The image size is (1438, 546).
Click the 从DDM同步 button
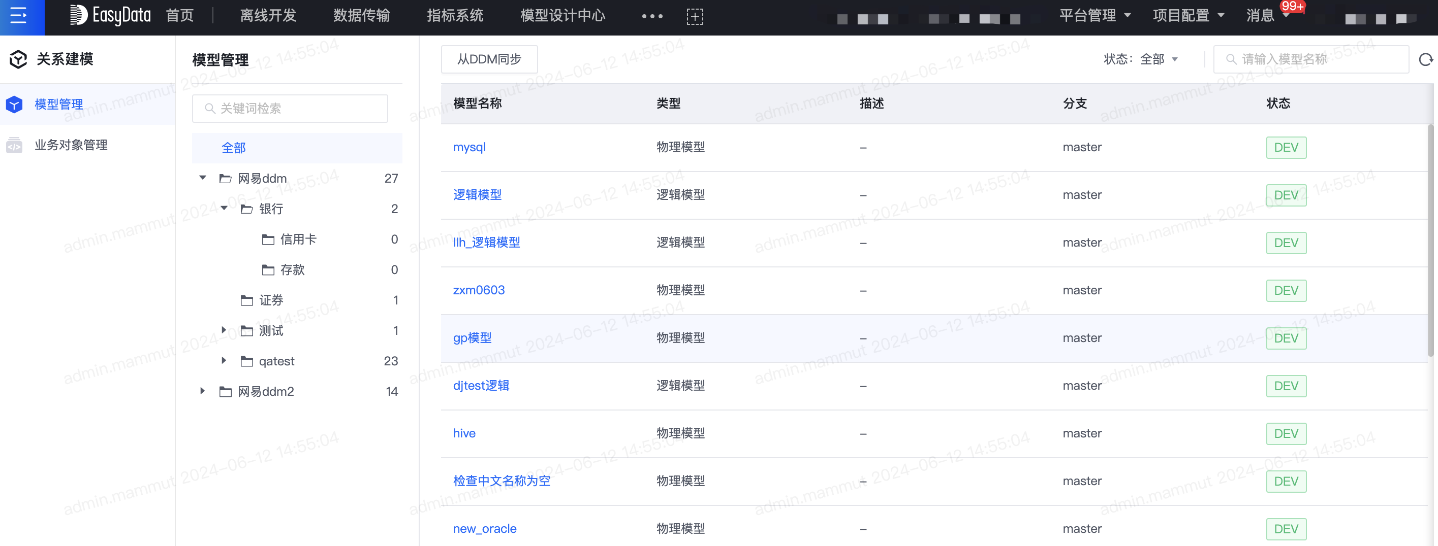point(489,59)
